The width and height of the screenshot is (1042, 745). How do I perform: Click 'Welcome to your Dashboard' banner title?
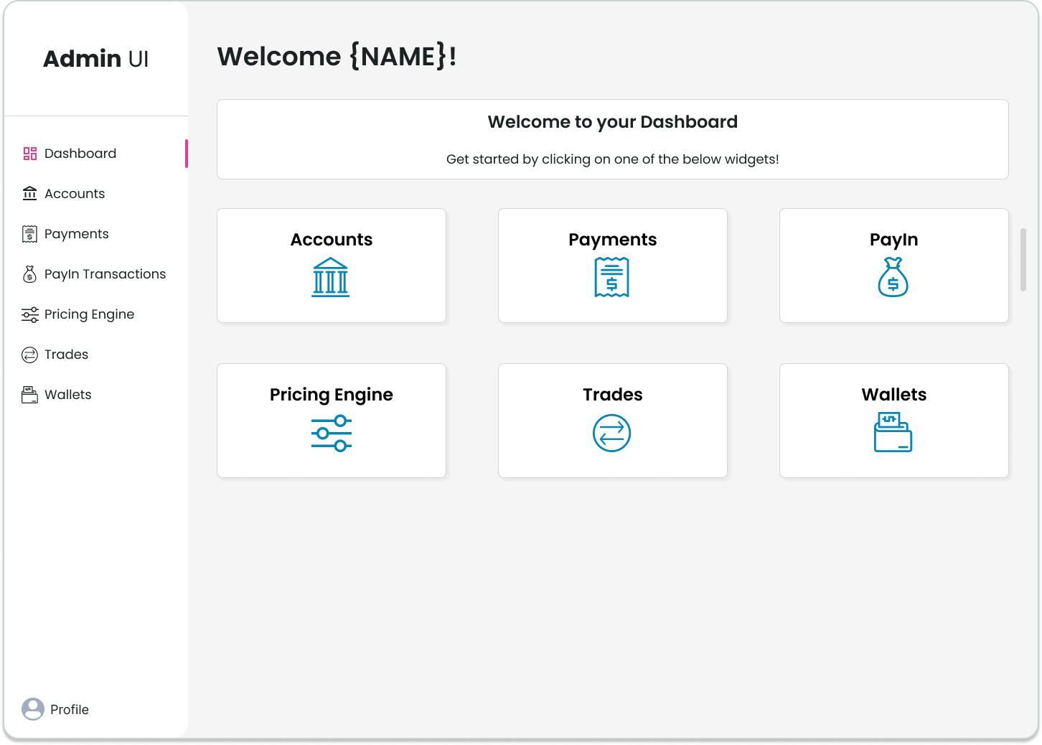[613, 122]
